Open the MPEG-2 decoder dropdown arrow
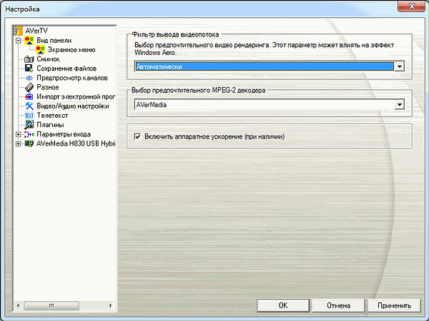429x321 pixels. coord(400,104)
